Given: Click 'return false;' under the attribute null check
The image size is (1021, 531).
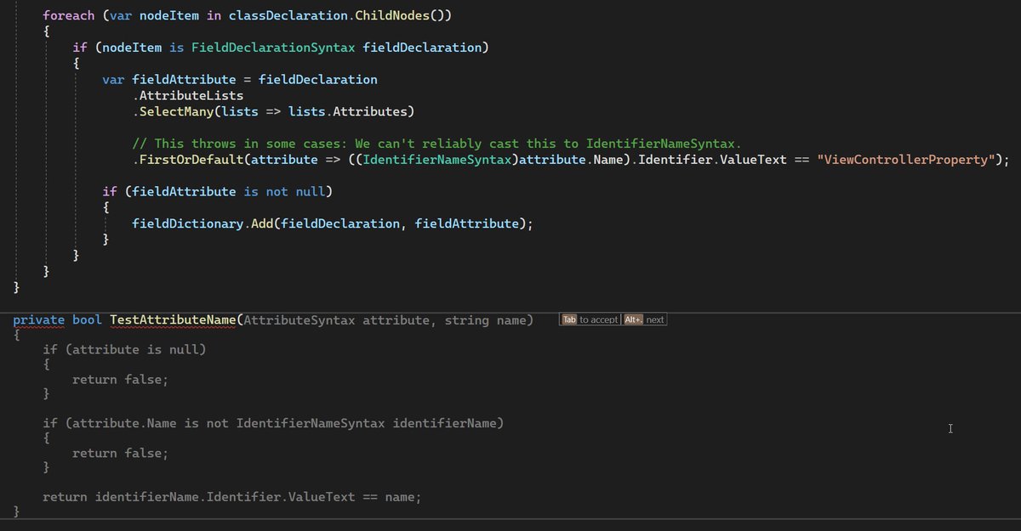Looking at the screenshot, I should coord(120,379).
